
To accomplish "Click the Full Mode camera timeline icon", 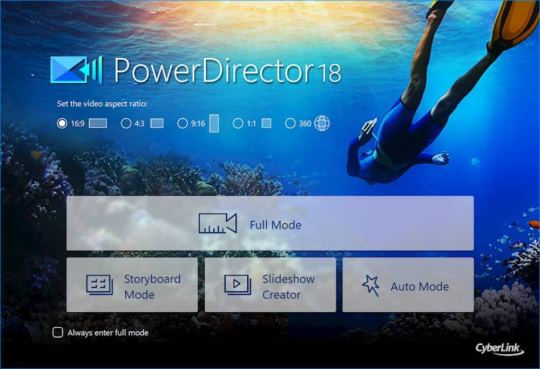I will click(218, 224).
